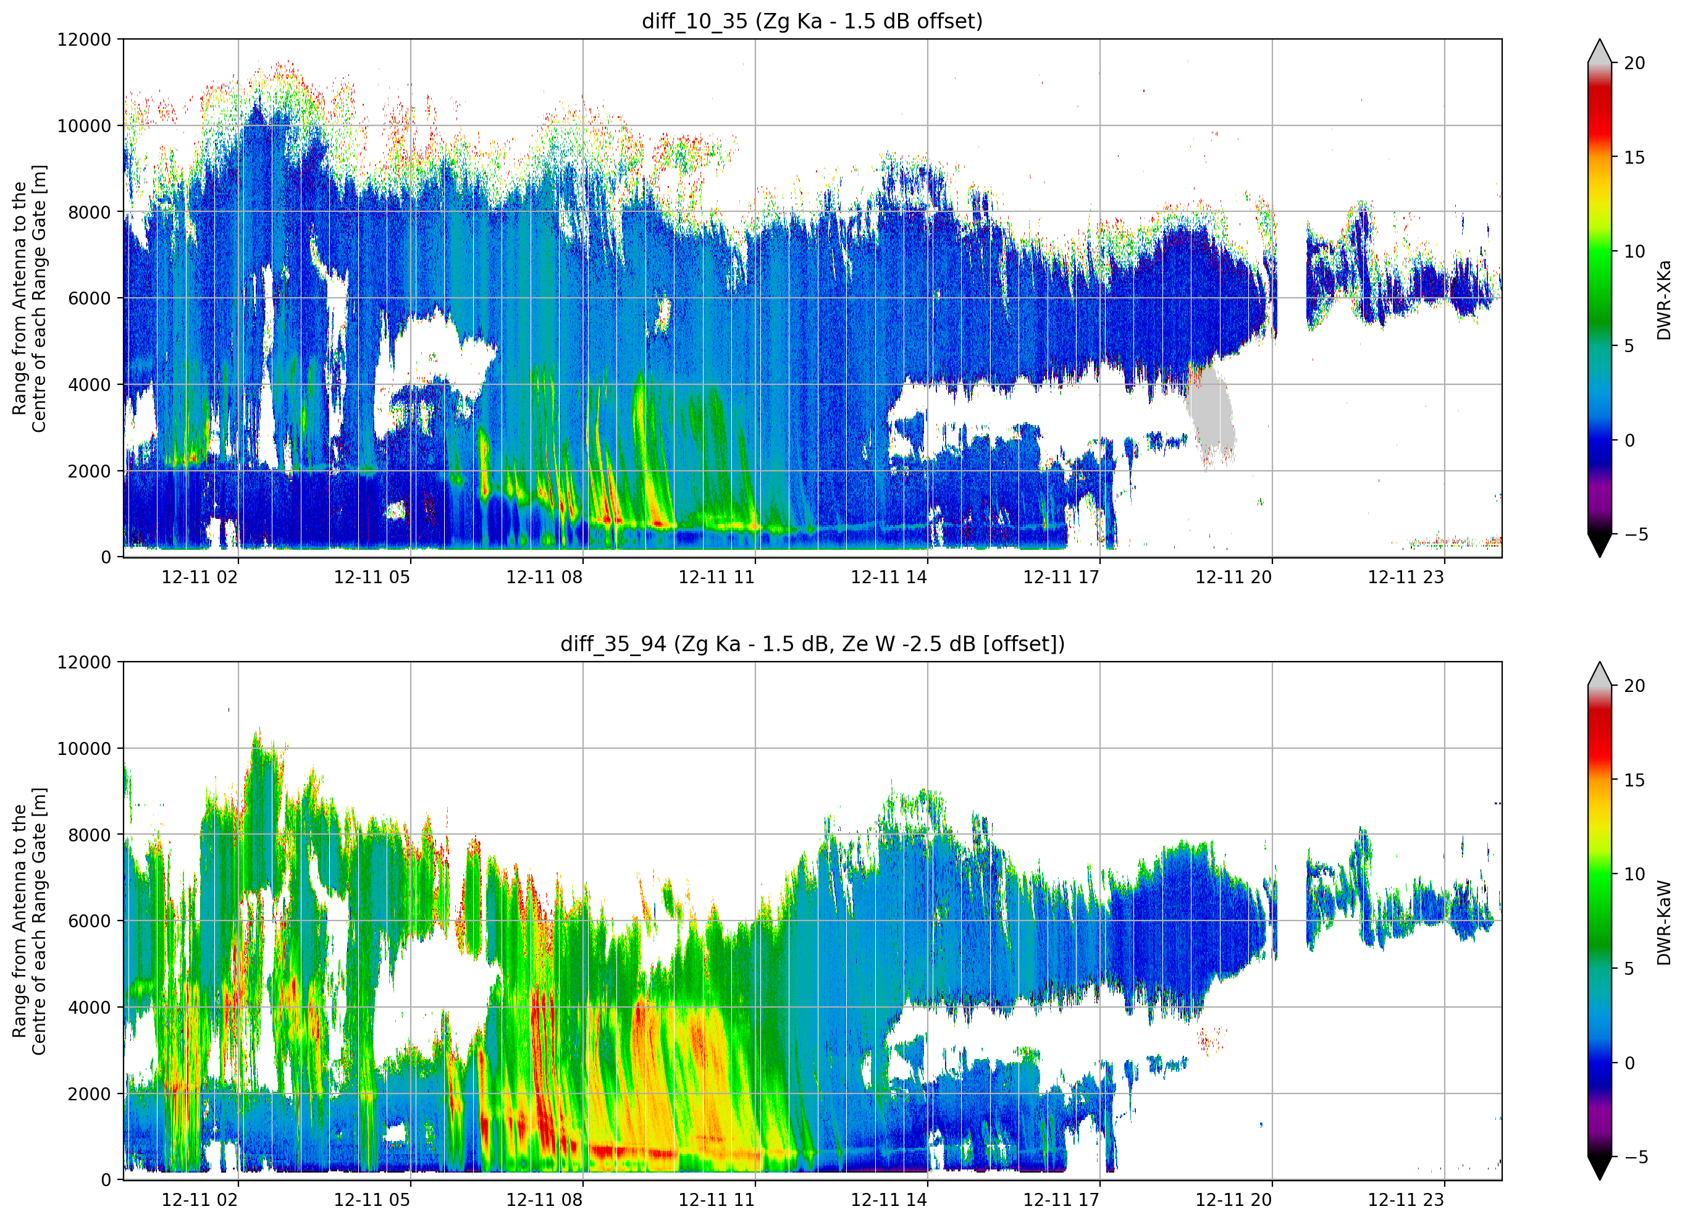Click the DWR-KaW colorbar gradient
This screenshot has height=1222, width=1685.
(x=1600, y=921)
